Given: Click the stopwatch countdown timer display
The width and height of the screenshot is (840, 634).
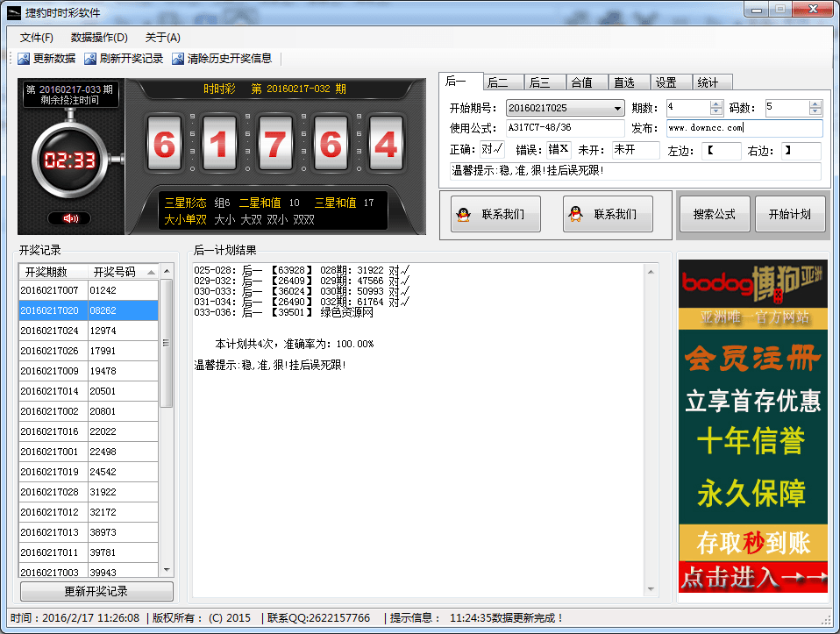Looking at the screenshot, I should tap(69, 160).
